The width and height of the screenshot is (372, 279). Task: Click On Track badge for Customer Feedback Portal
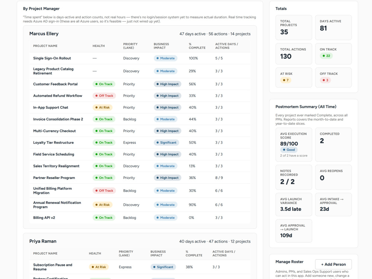pyautogui.click(x=104, y=84)
